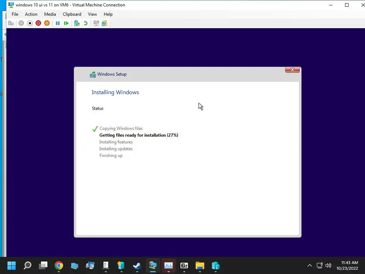This screenshot has height=274, width=365.
Task: Pause the virtual machine
Action: coord(57,23)
